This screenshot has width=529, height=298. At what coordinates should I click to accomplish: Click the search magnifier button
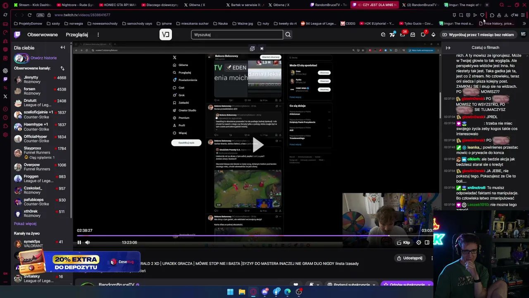[288, 35]
